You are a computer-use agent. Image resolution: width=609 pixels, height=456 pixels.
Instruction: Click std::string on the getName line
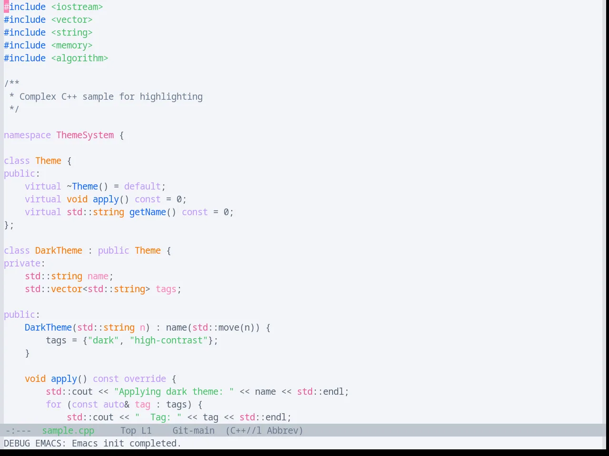[95, 212]
